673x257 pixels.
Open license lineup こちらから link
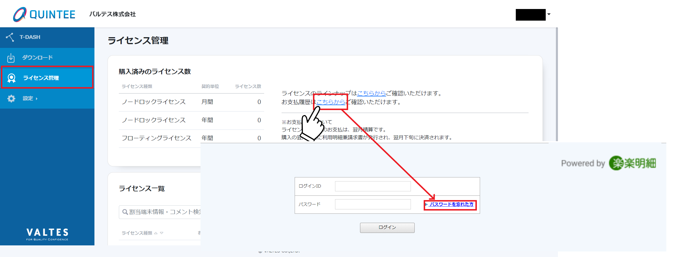click(x=371, y=93)
